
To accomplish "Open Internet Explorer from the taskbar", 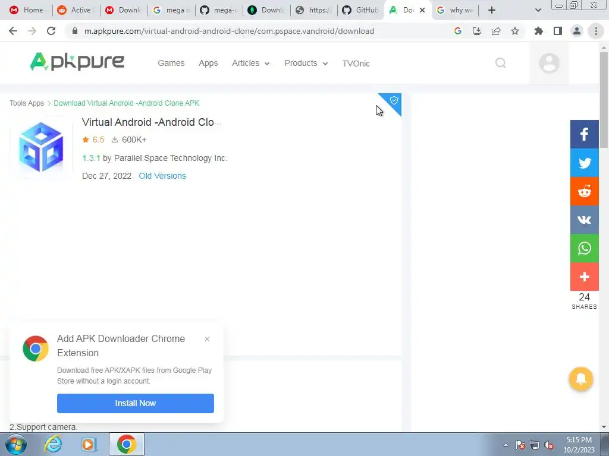I will click(x=53, y=444).
